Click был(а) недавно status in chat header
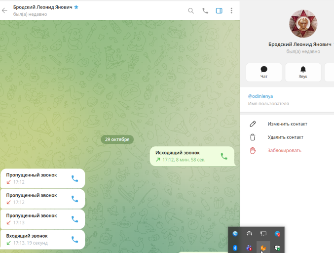This screenshot has width=334, height=253. (x=30, y=14)
